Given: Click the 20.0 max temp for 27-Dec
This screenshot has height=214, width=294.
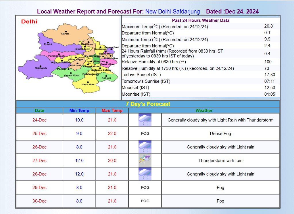Looking at the screenshot, I should click(x=112, y=160).
